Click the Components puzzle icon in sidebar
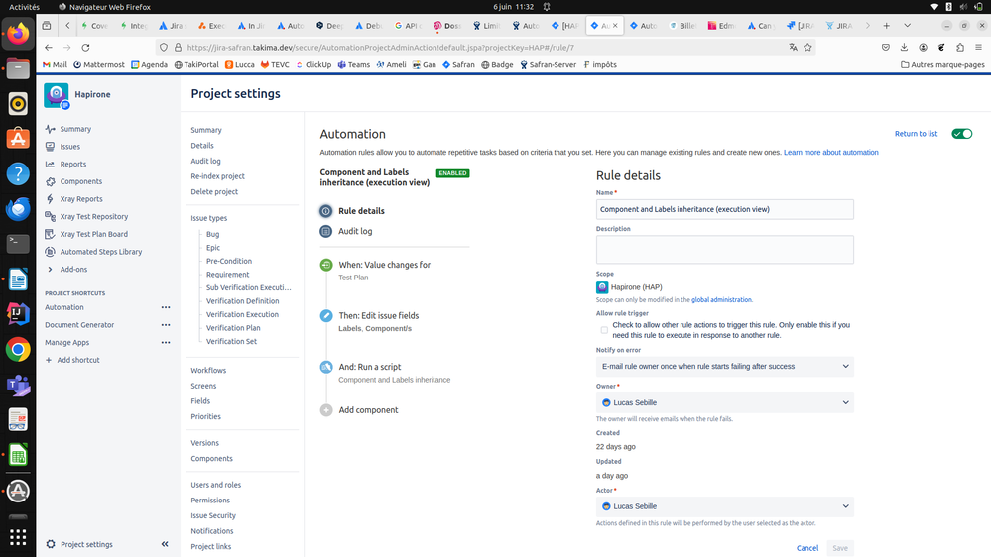 (51, 182)
